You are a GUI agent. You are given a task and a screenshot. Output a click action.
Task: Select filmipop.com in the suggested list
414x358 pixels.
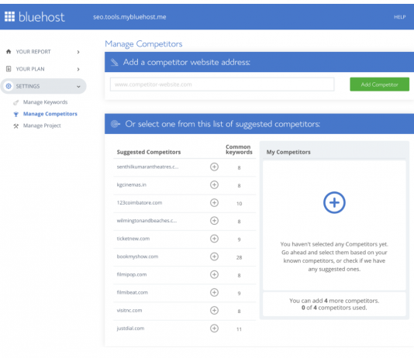[132, 274]
